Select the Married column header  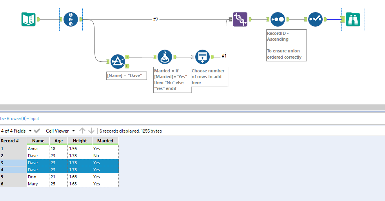(105, 141)
